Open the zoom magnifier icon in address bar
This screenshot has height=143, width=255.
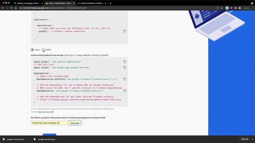(x=218, y=8)
